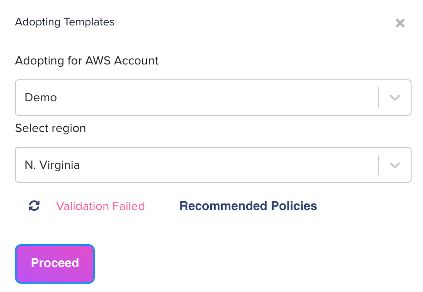This screenshot has height=292, width=423.
Task: Expand the AWS Account dropdown chevron
Action: tap(395, 97)
